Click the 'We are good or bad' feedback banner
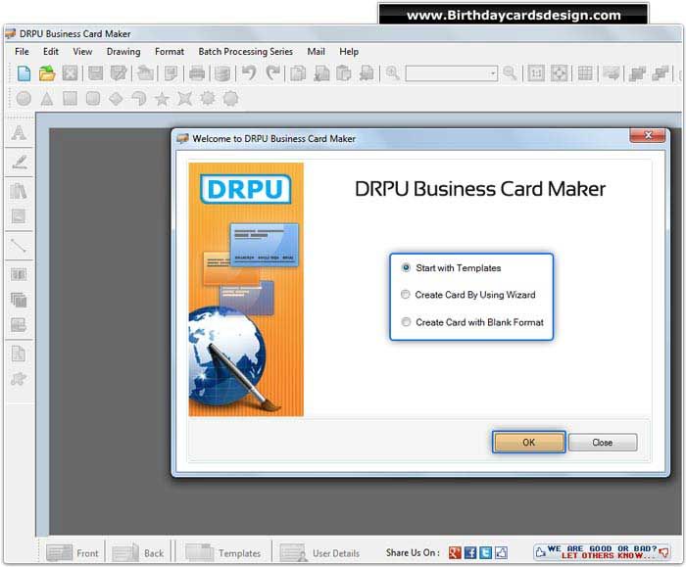The width and height of the screenshot is (686, 567). click(602, 552)
